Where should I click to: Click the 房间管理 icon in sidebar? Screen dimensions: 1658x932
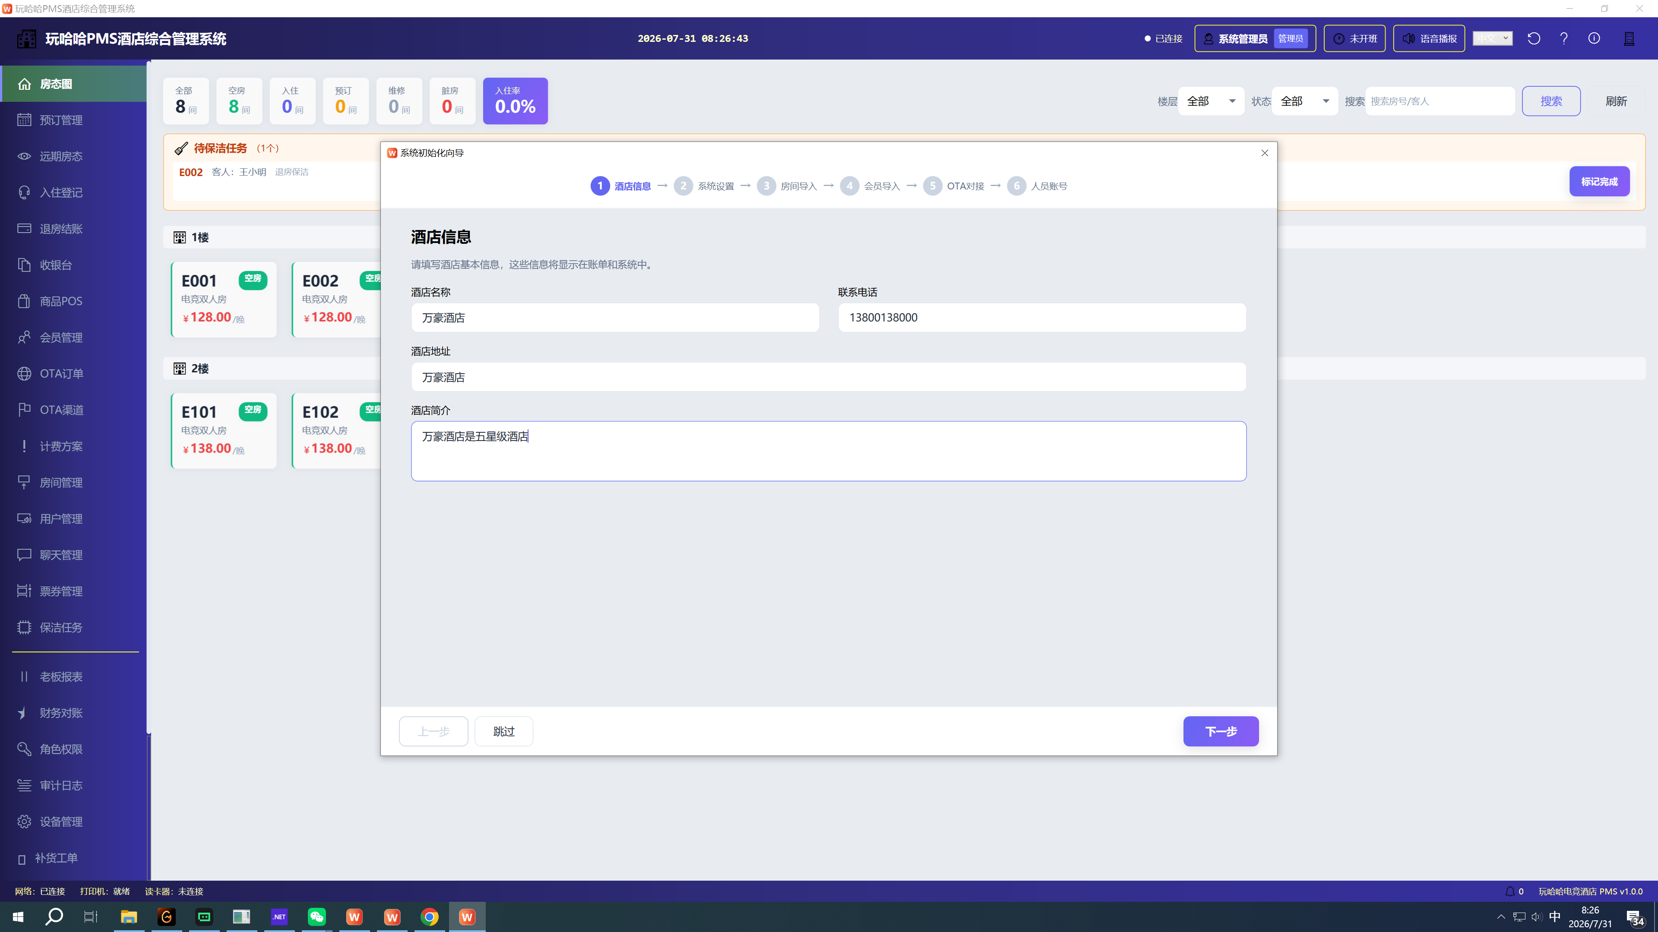(x=24, y=482)
